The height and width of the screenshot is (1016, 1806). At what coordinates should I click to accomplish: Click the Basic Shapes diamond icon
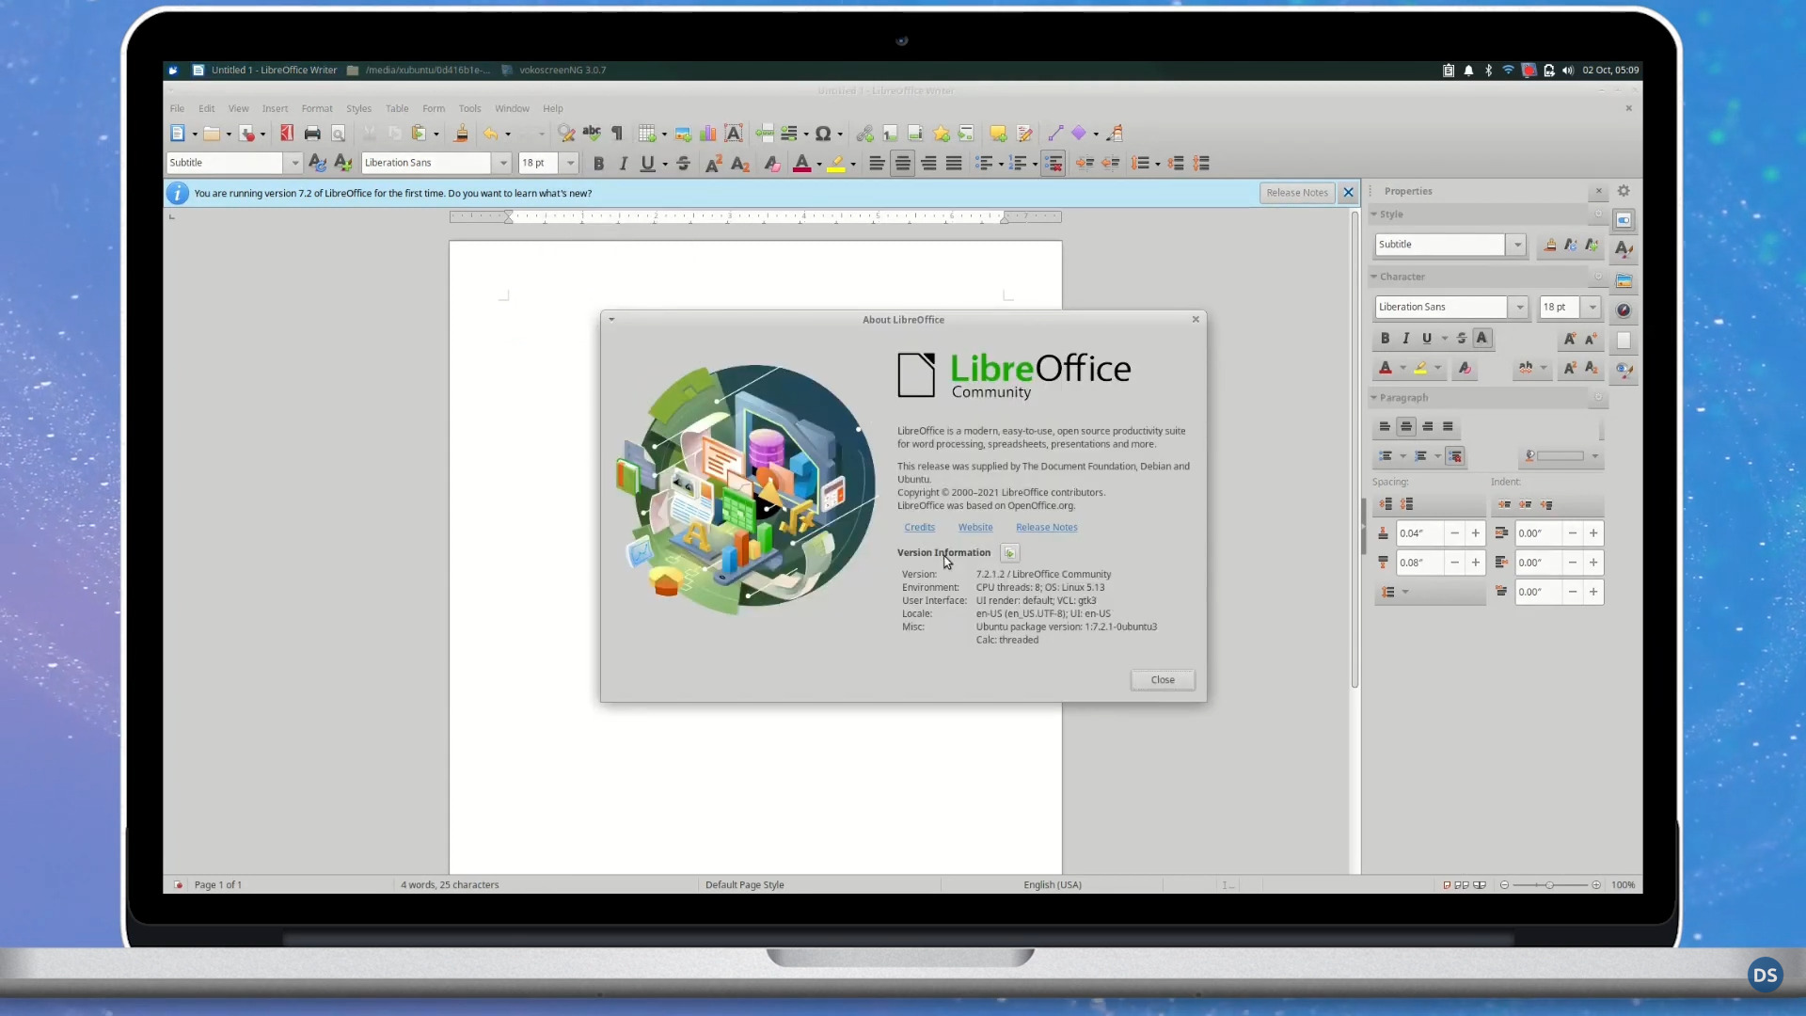pos(1079,134)
